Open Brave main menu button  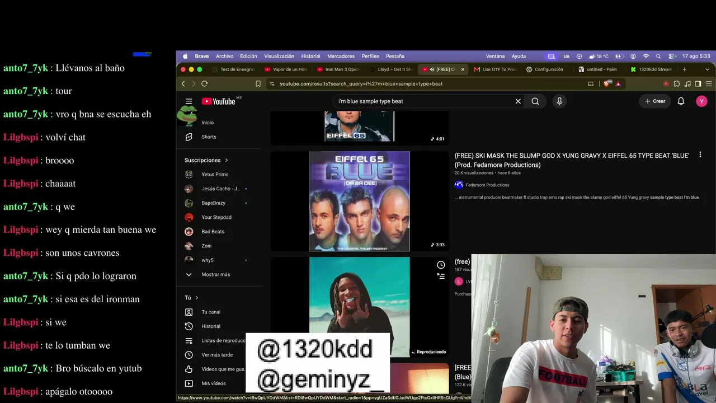coord(709,84)
